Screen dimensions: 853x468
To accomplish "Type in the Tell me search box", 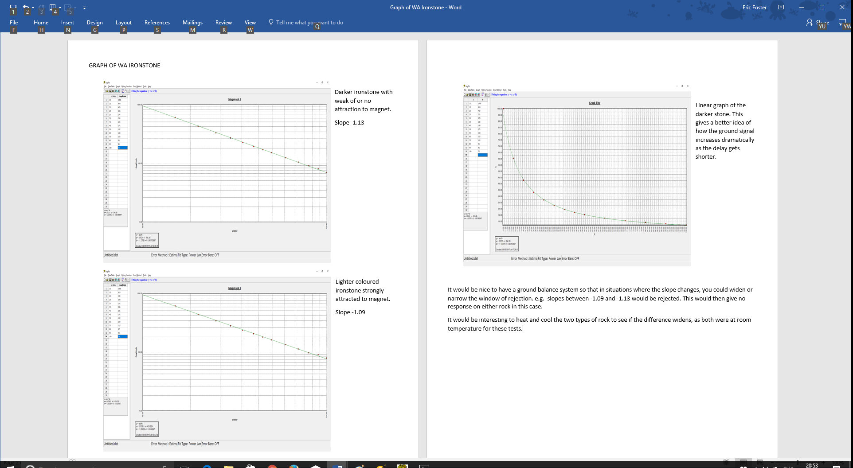I will (309, 23).
